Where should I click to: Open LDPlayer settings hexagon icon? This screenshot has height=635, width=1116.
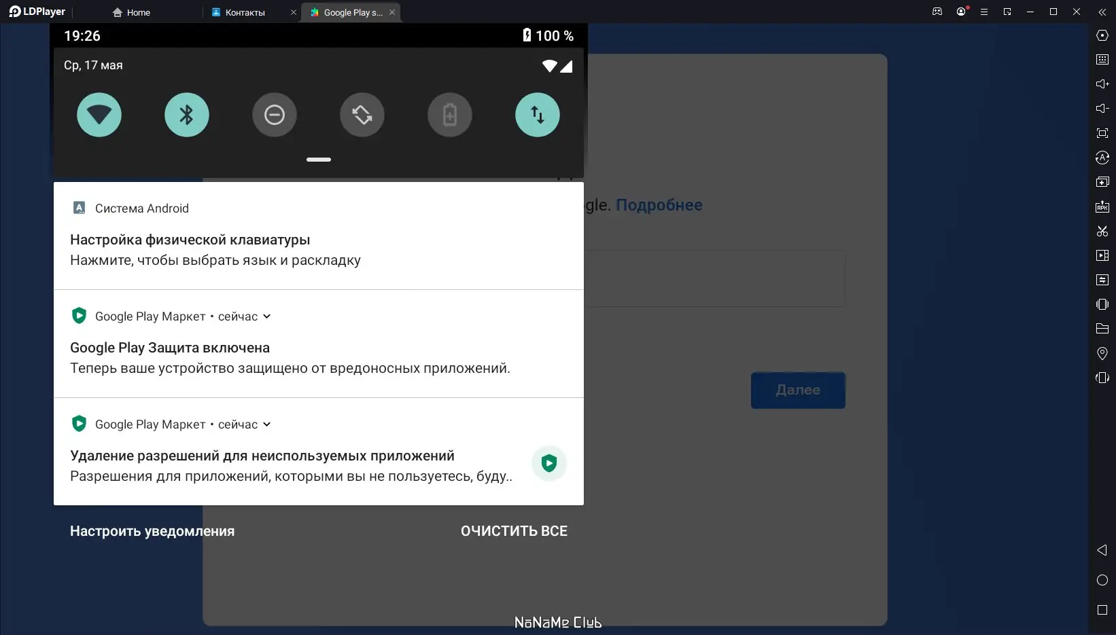click(1102, 35)
